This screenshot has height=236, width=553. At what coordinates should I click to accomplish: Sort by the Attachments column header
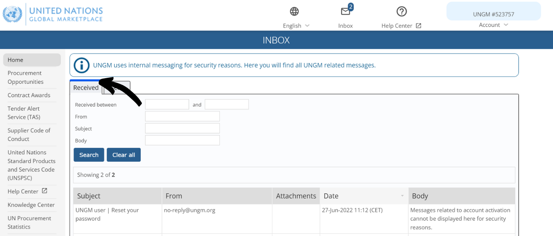point(296,196)
